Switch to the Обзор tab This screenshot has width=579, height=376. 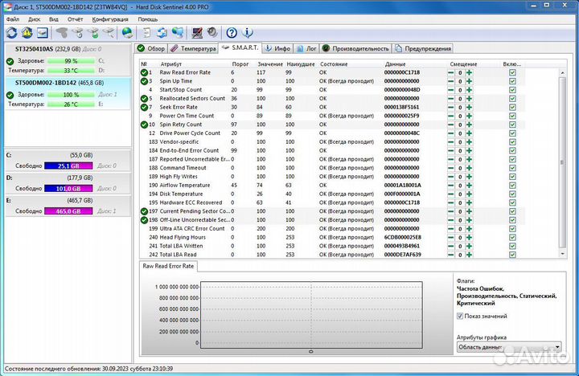coord(151,48)
